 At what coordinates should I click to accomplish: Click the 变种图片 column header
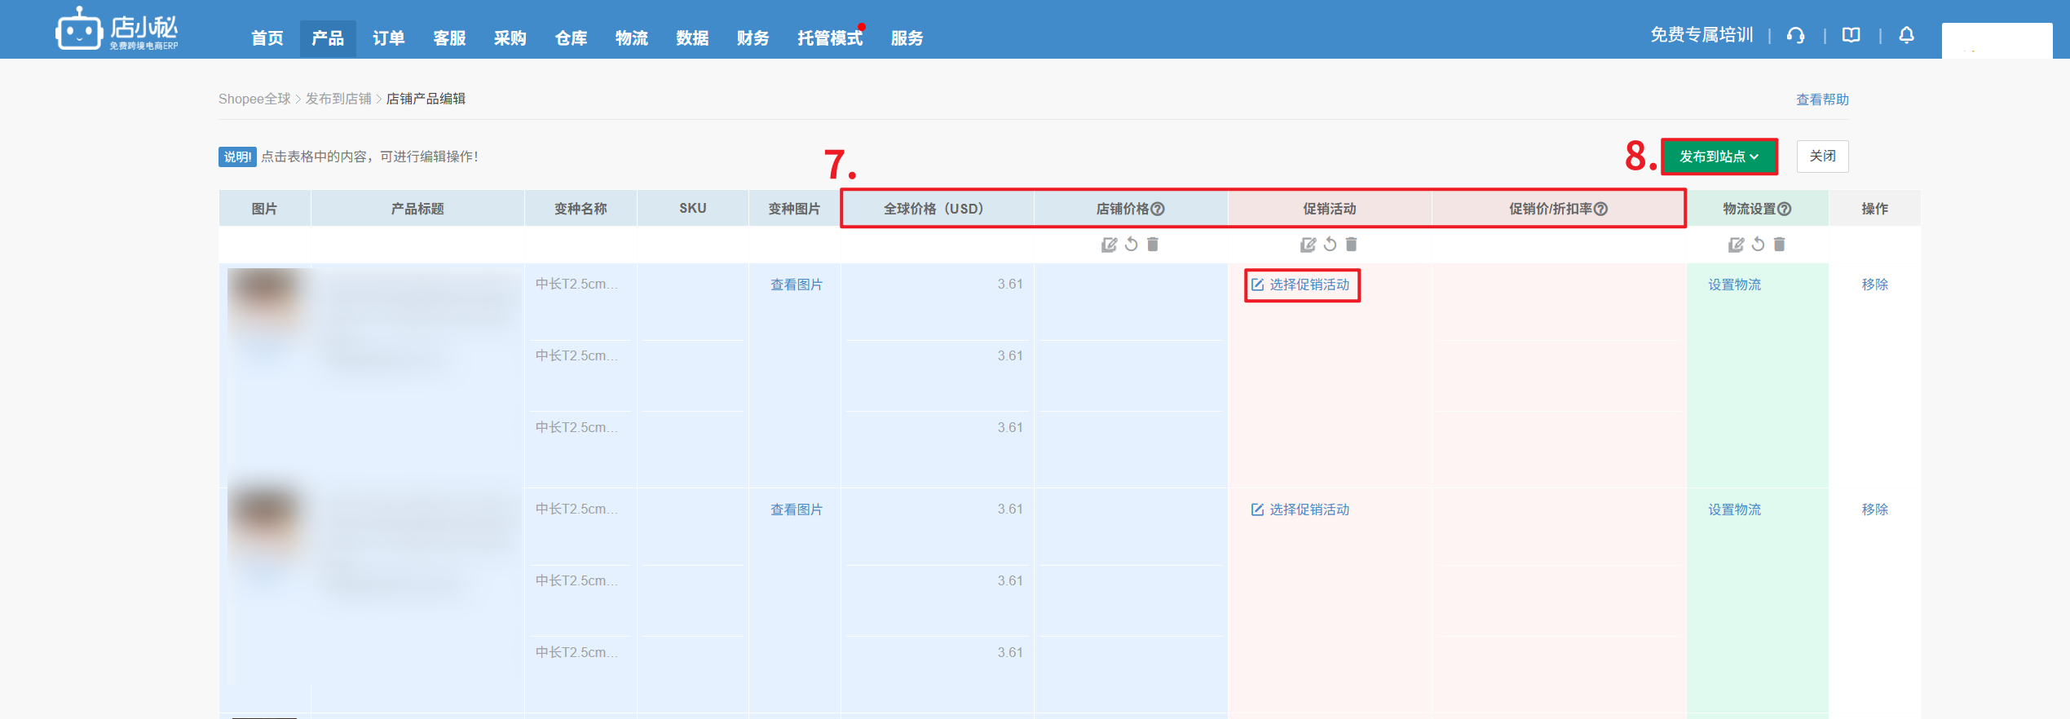pyautogui.click(x=794, y=209)
